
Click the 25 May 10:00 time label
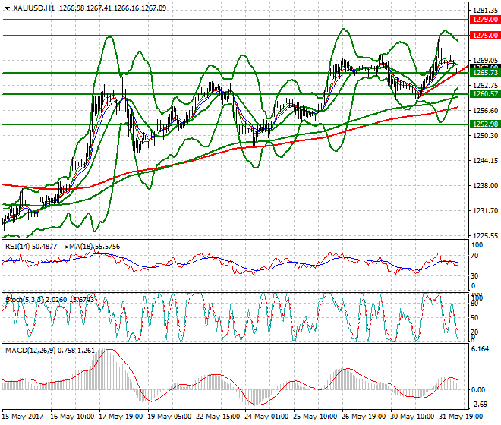click(x=315, y=417)
